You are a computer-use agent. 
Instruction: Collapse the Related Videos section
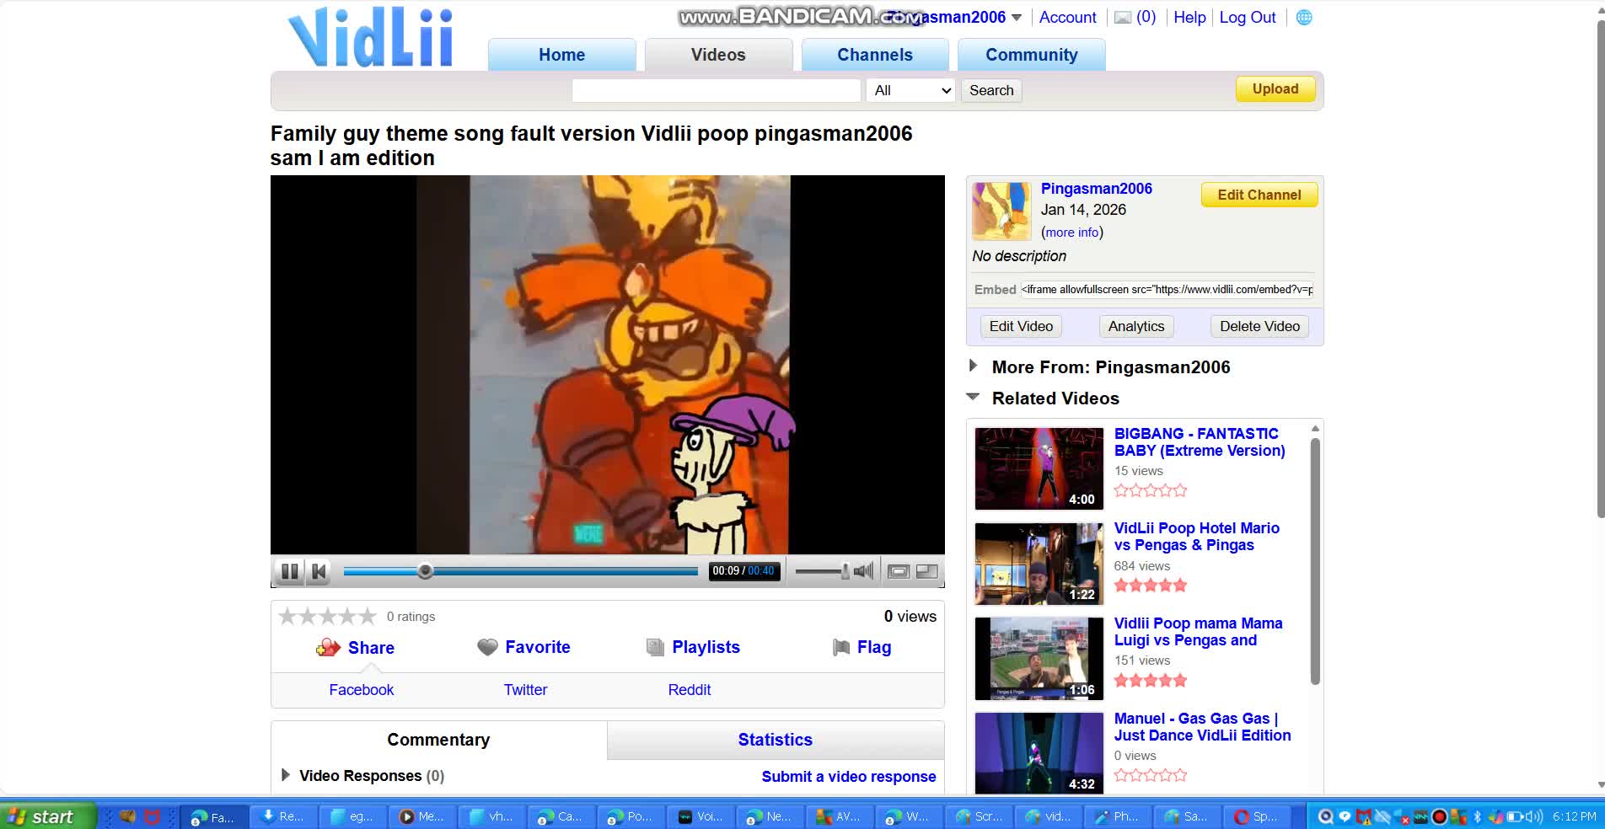[973, 397]
